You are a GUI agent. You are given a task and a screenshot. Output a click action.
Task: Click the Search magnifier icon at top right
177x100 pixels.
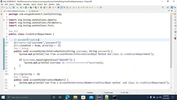(163, 7)
